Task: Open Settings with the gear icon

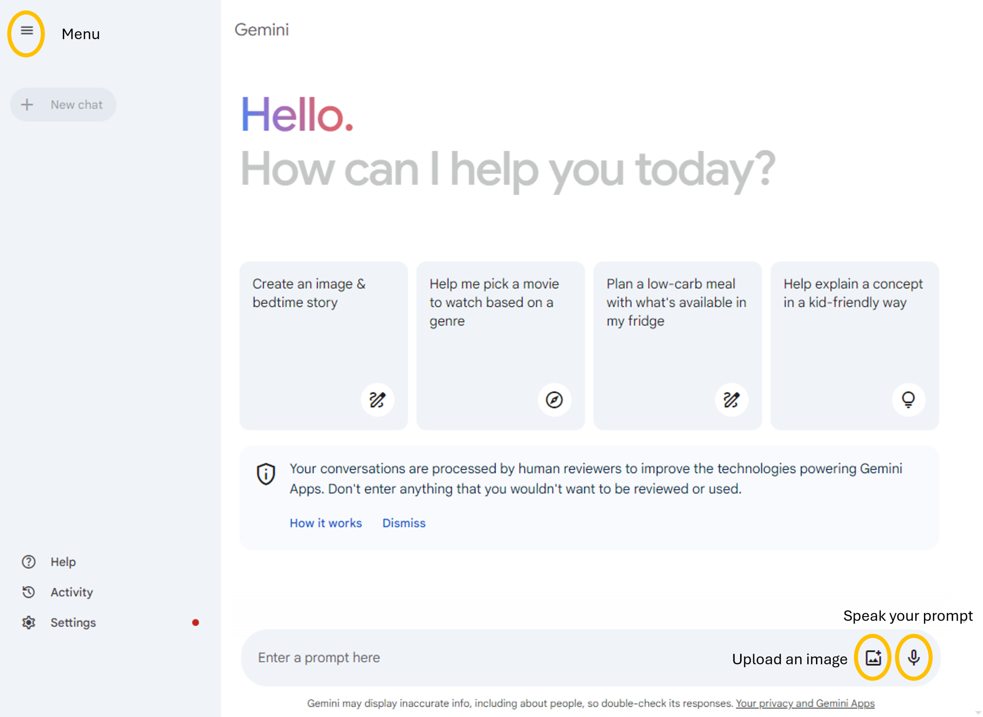Action: click(x=28, y=622)
